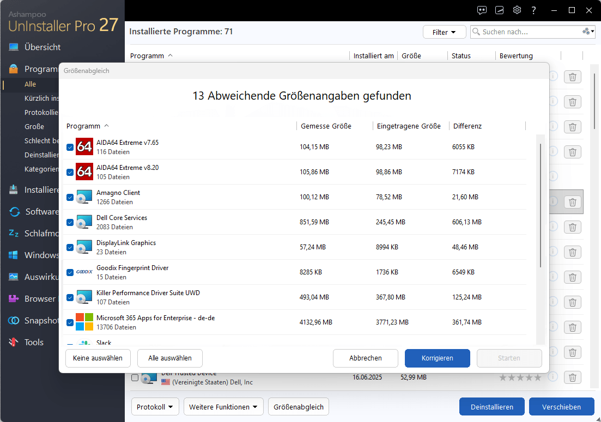Click the dialog's vertical scrollbar
This screenshot has height=422, width=601.
point(541,206)
